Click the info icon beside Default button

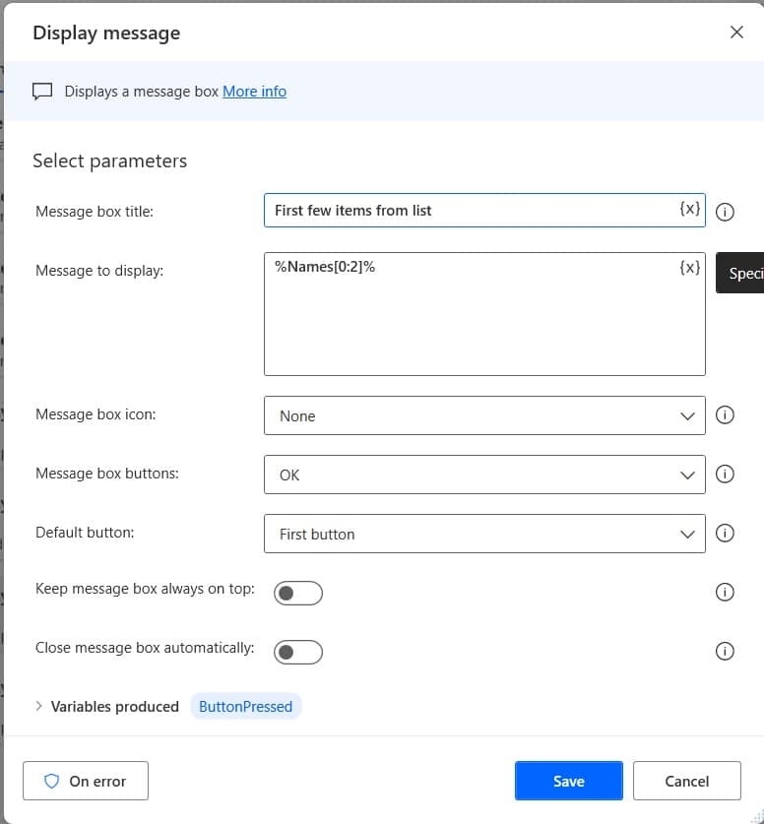click(x=725, y=533)
